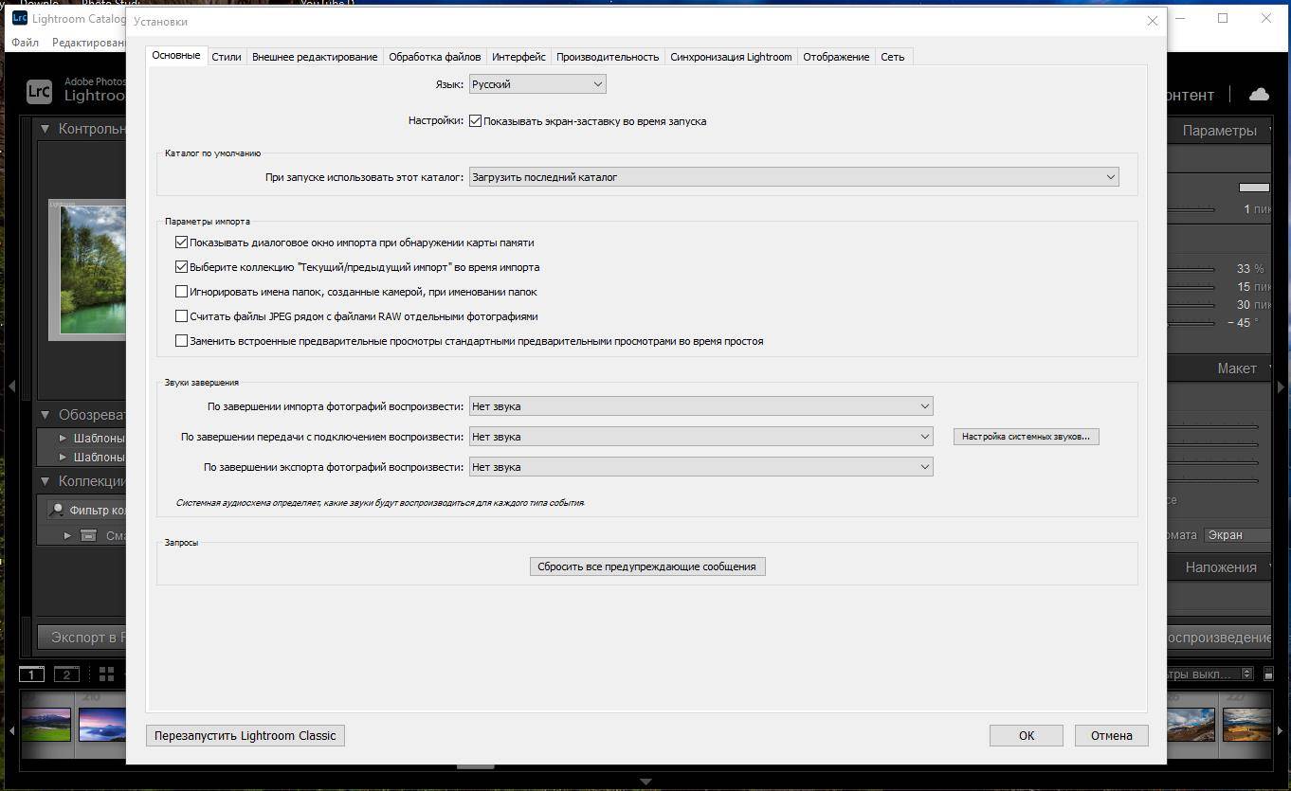1291x791 pixels.
Task: Switch to the Синхронизация Lightroom tab
Action: point(731,57)
